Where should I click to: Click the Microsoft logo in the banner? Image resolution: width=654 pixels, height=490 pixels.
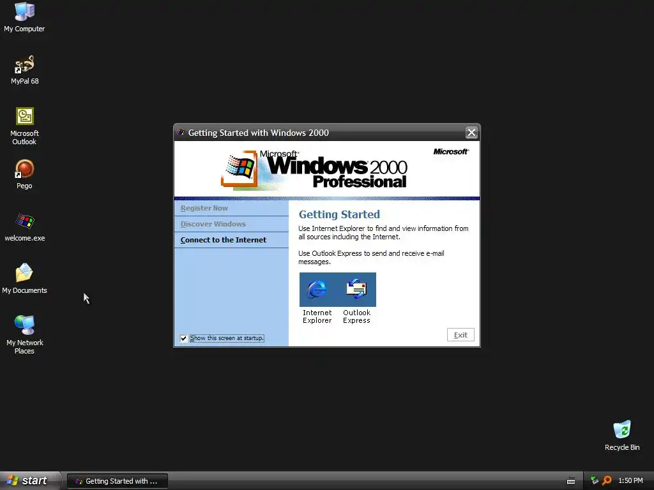[451, 152]
